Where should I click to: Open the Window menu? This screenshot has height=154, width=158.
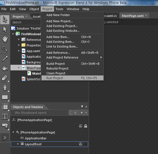pyautogui.click(x=73, y=9)
